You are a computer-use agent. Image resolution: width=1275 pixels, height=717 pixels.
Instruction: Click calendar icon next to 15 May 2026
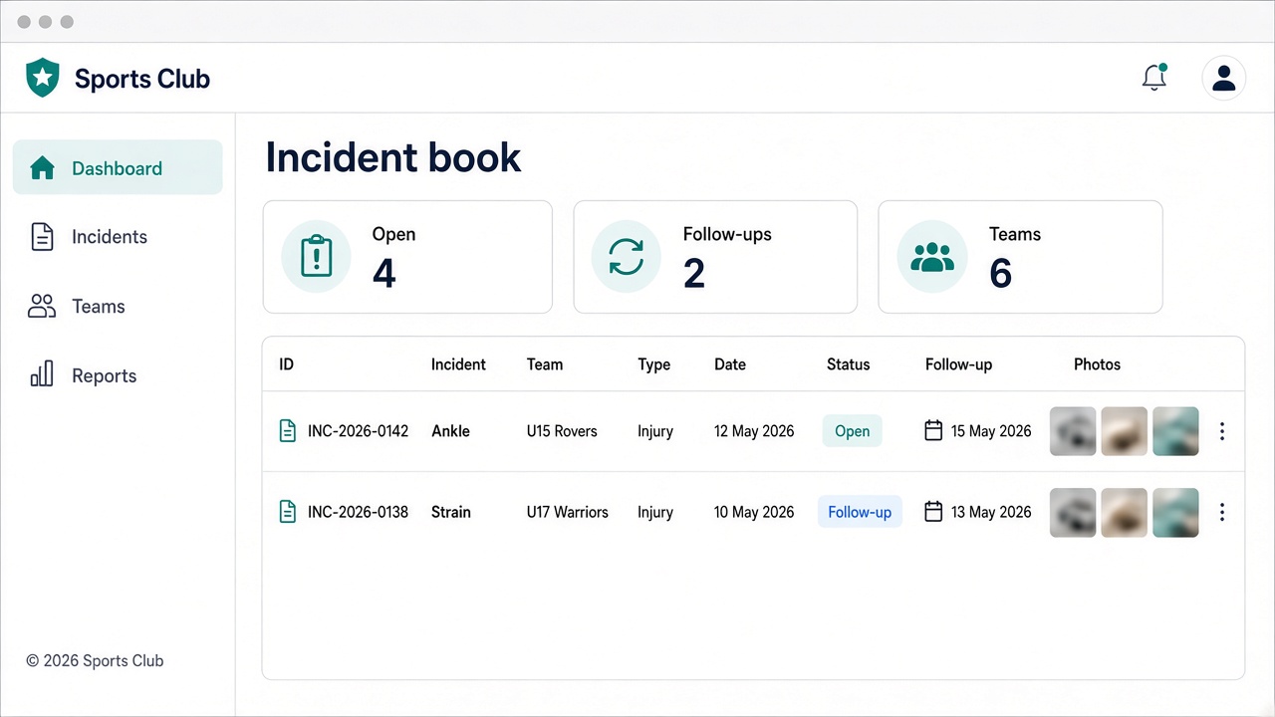point(933,431)
